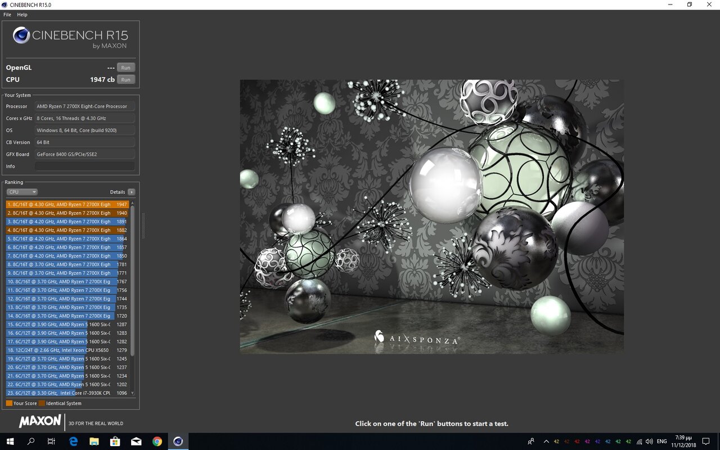Select ranking row 17 with score 1282

(x=67, y=341)
